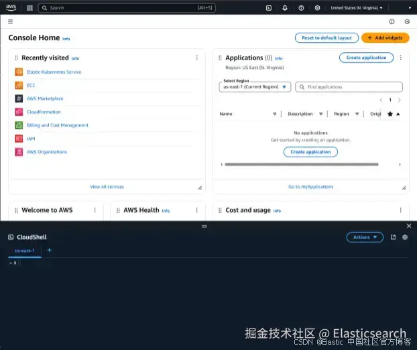Go to previous applications page
Image resolution: width=417 pixels, height=350 pixels.
tap(381, 100)
